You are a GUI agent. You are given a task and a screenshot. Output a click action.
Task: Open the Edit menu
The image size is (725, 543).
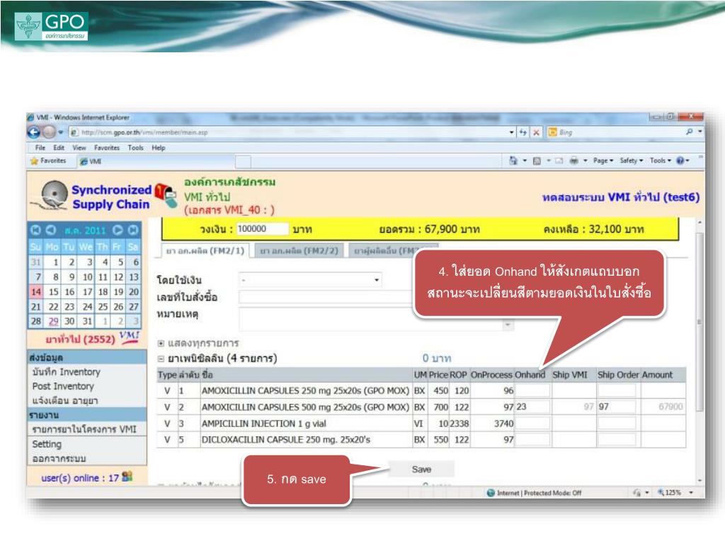(x=59, y=148)
